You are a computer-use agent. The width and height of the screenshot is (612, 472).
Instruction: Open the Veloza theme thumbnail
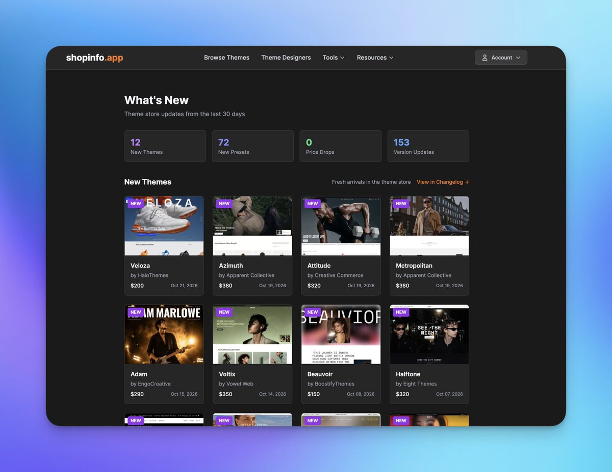tap(164, 226)
